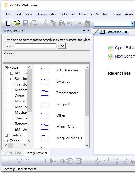Select the Diode element icon
Image resolution: width=135 pixels, height=173 pixels.
coord(44,161)
